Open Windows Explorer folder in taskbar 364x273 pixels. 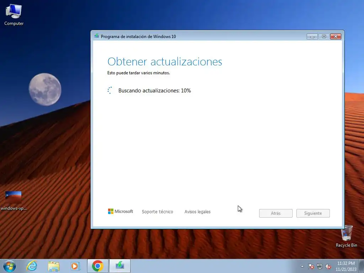[x=54, y=266]
